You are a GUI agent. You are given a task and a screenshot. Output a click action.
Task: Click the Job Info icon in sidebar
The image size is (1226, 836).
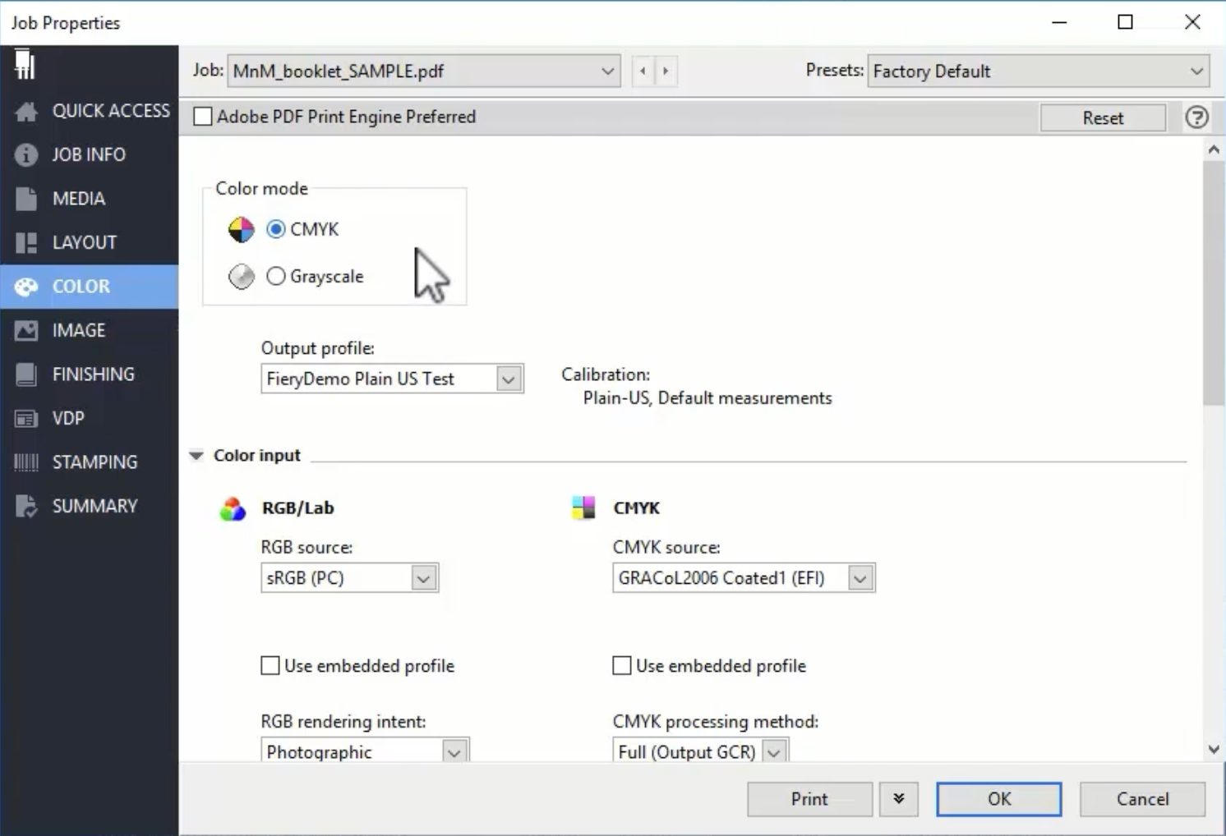tap(26, 155)
